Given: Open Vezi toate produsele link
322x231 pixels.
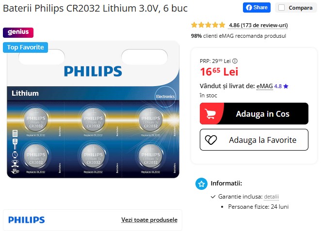Looking at the screenshot, I should coord(149,220).
